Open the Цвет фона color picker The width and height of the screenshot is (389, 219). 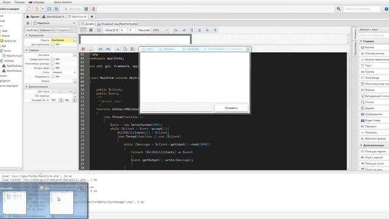click(x=61, y=91)
